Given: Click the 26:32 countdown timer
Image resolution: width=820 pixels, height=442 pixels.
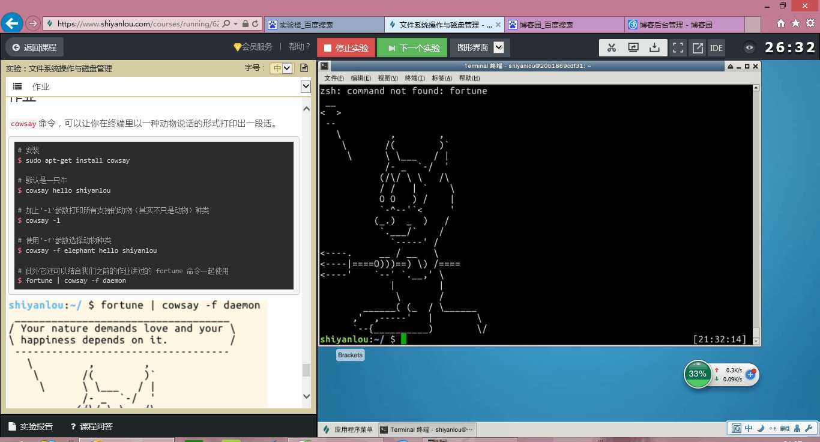Looking at the screenshot, I should tap(790, 47).
